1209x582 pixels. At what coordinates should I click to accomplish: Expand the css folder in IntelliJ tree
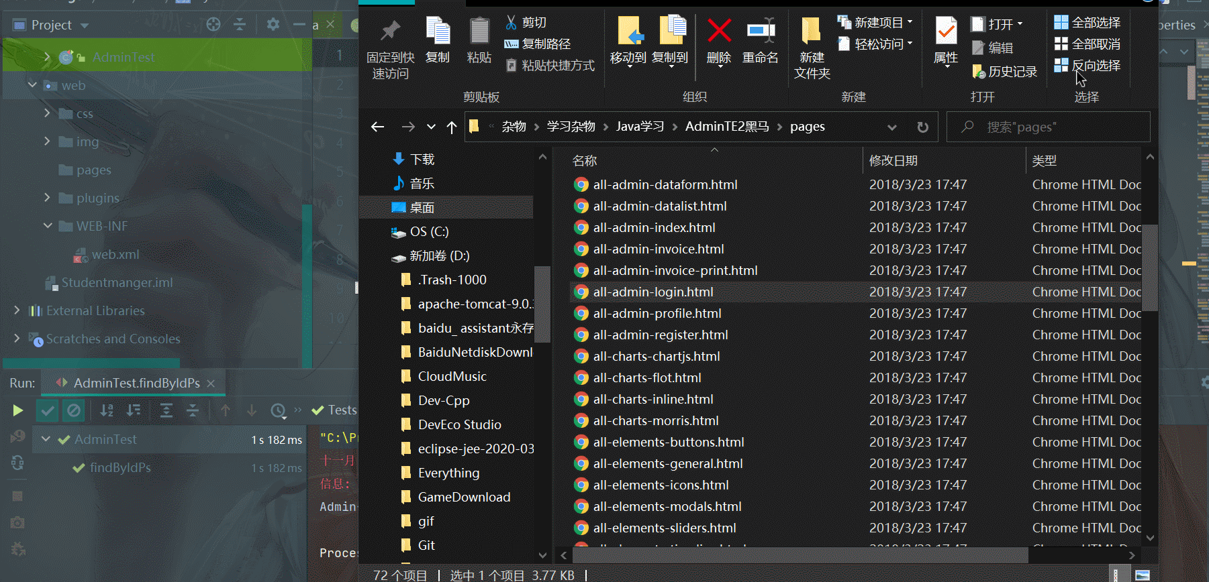[47, 113]
